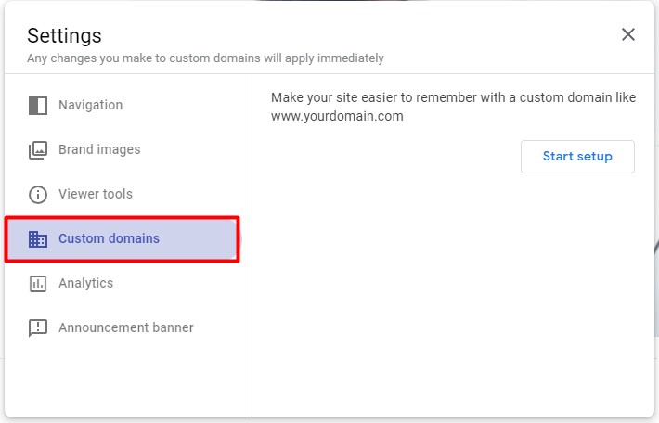Click the www.yourdomain.com example text
Screen dimensions: 659x423
point(337,117)
